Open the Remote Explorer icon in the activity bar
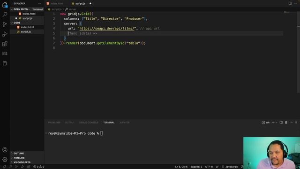The width and height of the screenshot is (300, 169). [x=5, y=54]
